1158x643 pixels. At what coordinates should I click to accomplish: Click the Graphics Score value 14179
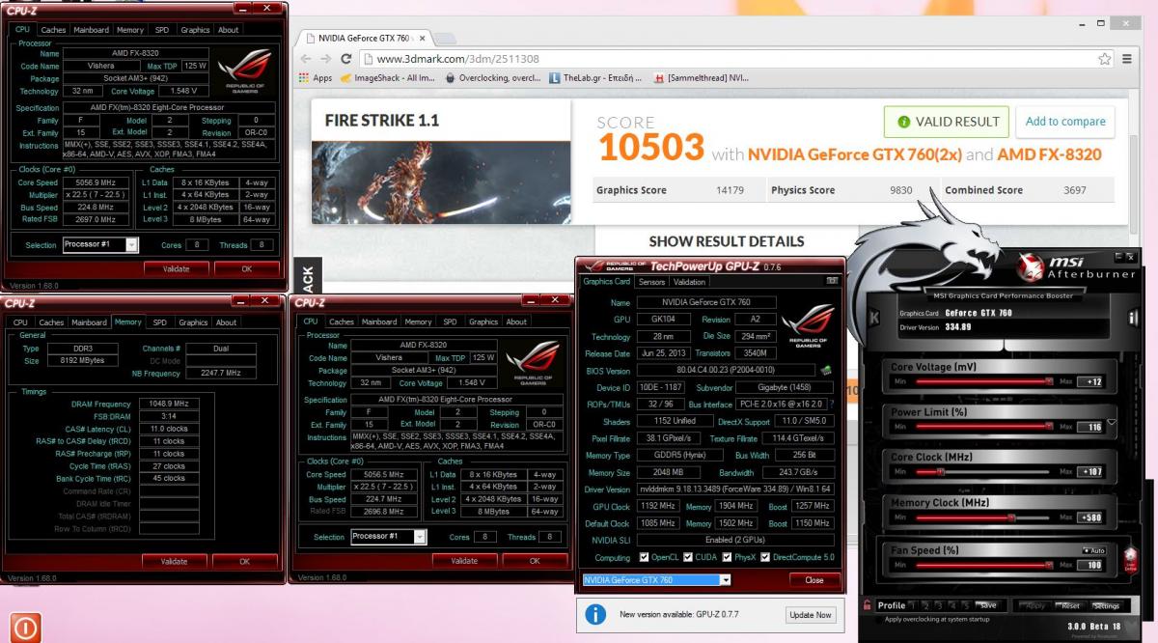pos(730,190)
